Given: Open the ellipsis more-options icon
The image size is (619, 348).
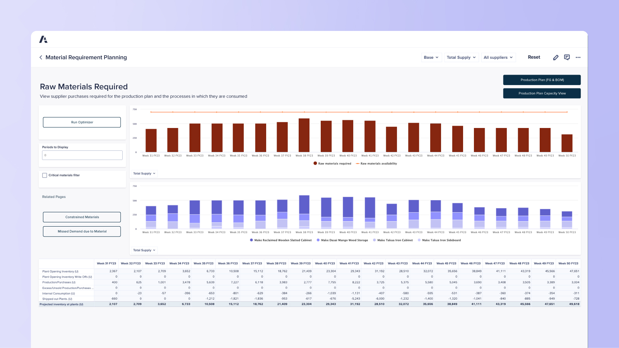Looking at the screenshot, I should pyautogui.click(x=578, y=57).
